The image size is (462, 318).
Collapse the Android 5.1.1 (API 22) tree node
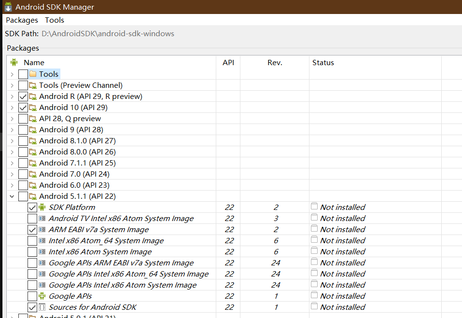[x=12, y=196]
